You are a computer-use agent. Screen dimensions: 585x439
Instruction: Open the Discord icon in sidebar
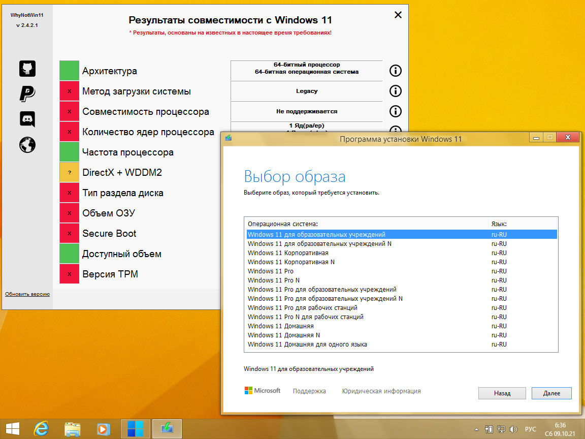pos(27,119)
